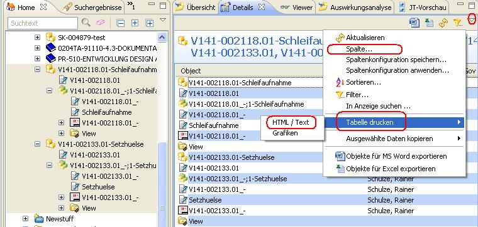478x227 pixels.
Task: Choose Aktualisieren from the menu
Action: [x=365, y=38]
